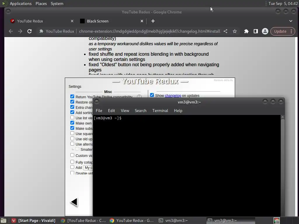299x224 pixels.
Task: Enable the Fully collap checkbox
Action: 72,162
